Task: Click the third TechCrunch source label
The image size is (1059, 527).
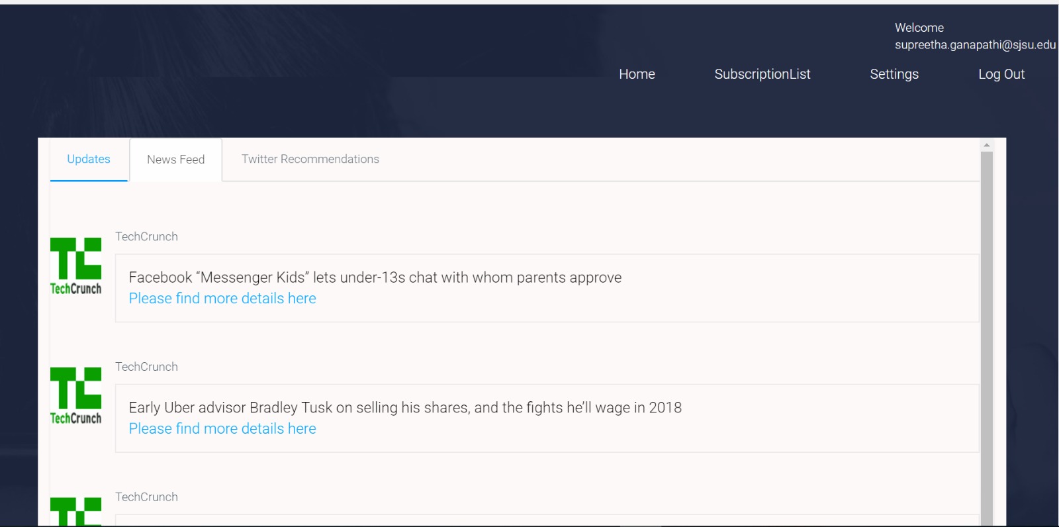Action: tap(146, 497)
